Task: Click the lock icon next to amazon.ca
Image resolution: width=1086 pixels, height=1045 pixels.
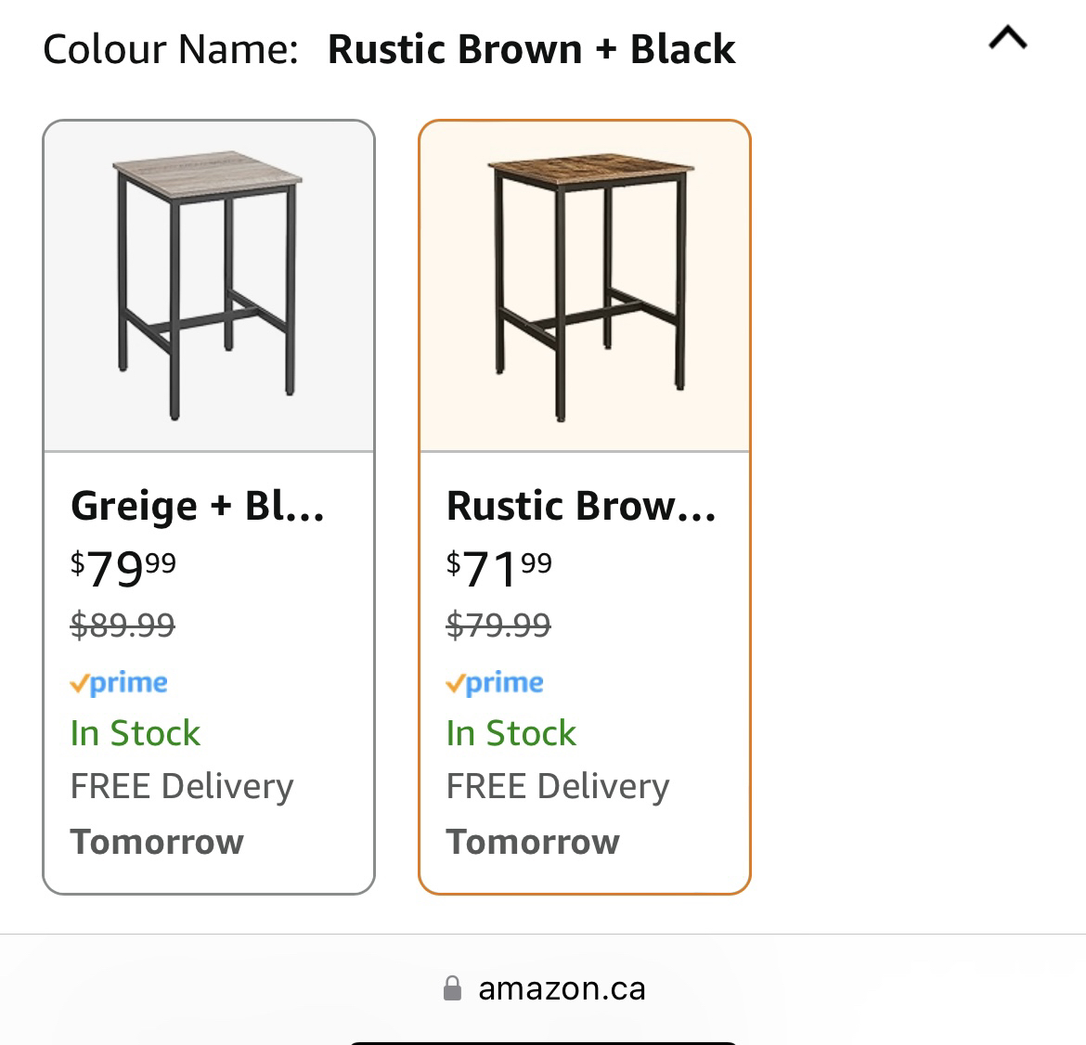Action: [x=452, y=987]
